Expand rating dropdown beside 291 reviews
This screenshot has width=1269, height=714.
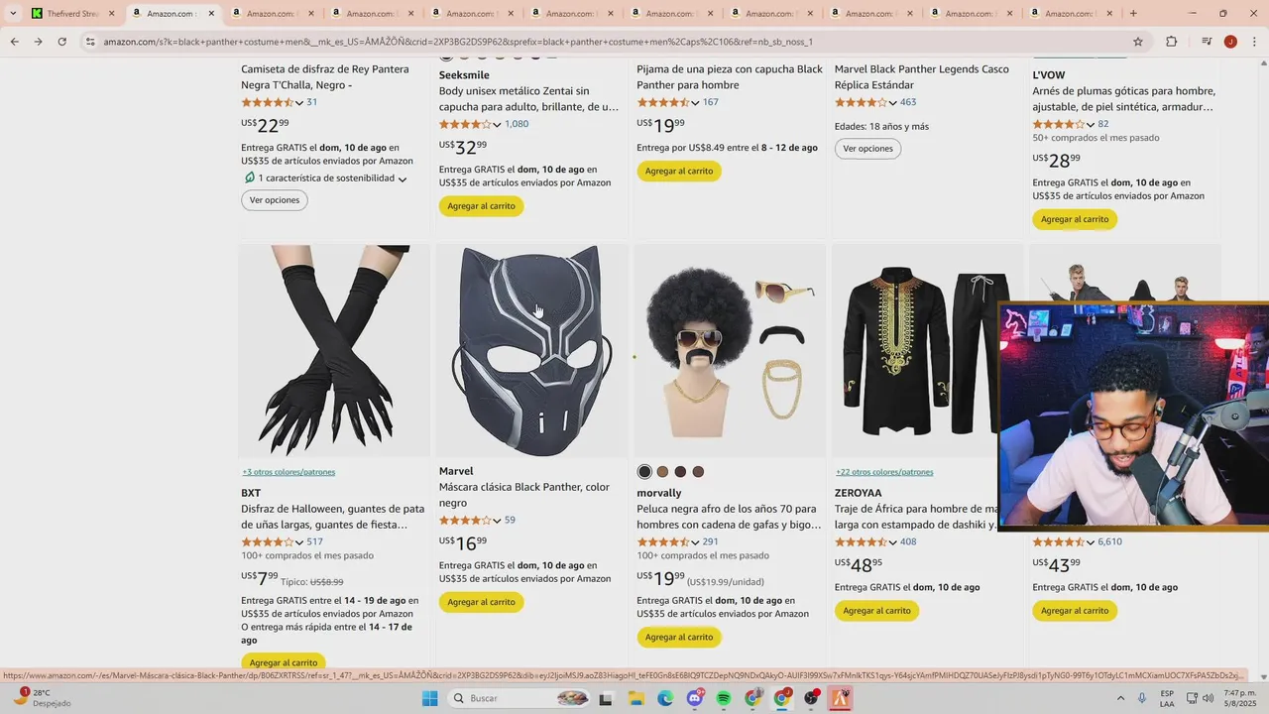click(695, 542)
